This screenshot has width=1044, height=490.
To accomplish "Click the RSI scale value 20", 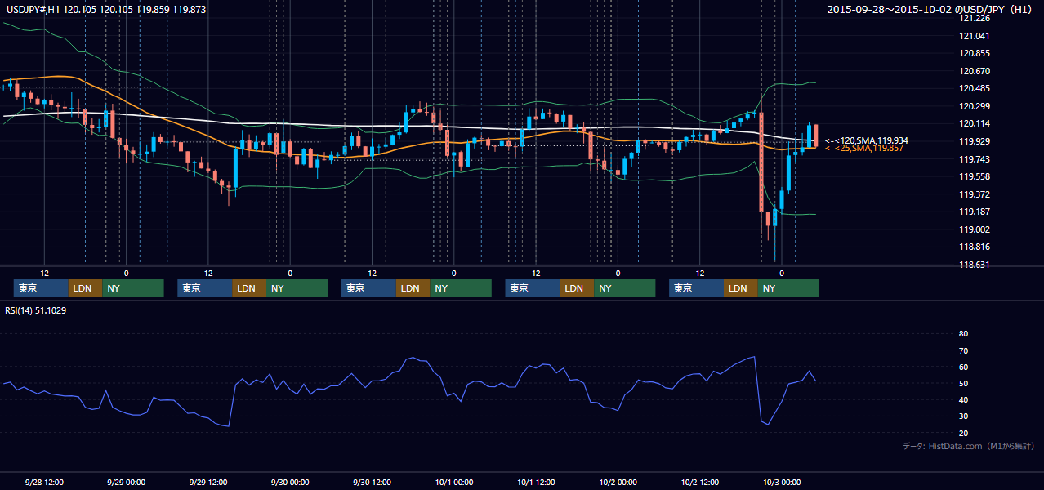I will coord(963,433).
